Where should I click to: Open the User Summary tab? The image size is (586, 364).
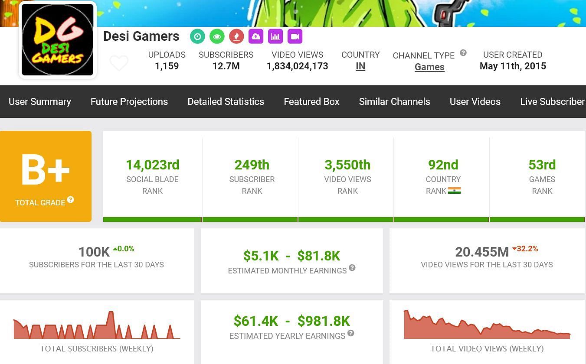[x=40, y=101]
